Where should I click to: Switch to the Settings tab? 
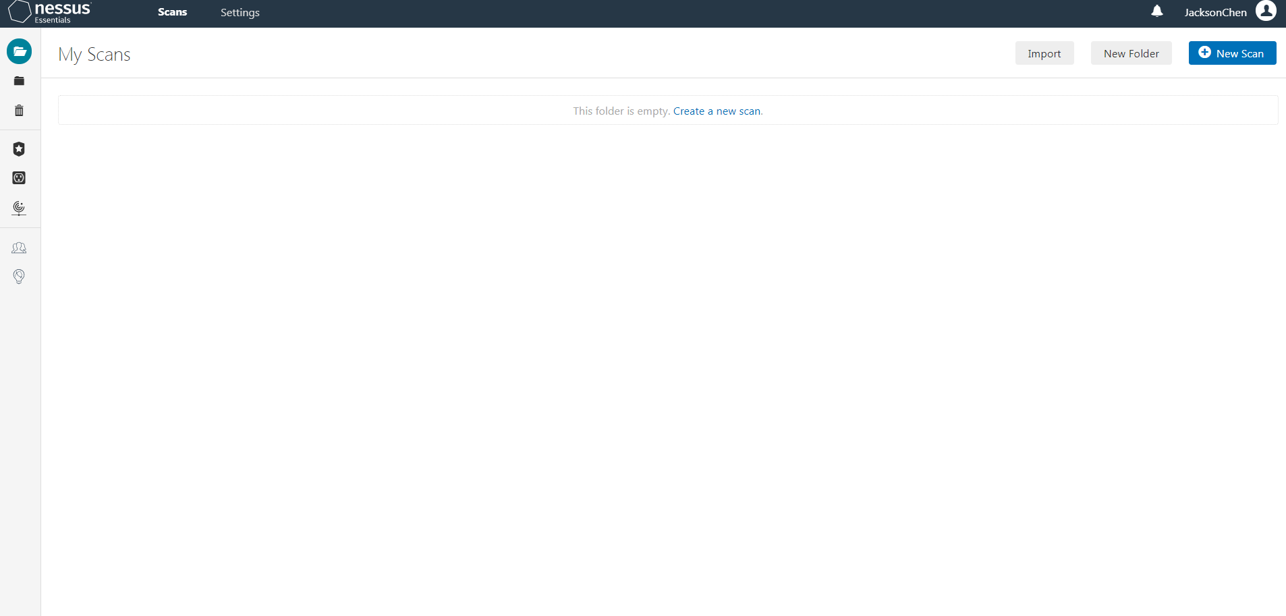click(240, 13)
